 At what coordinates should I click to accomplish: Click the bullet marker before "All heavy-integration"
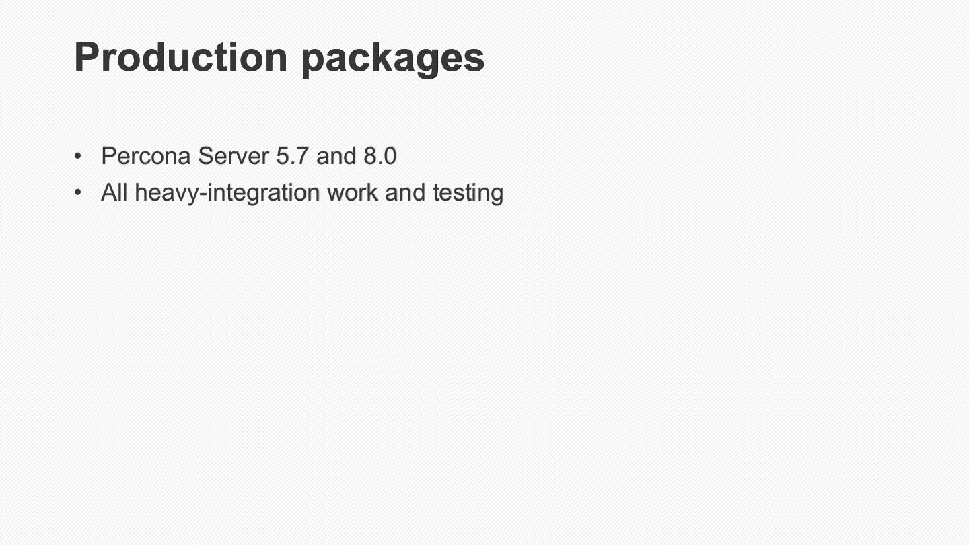79,193
